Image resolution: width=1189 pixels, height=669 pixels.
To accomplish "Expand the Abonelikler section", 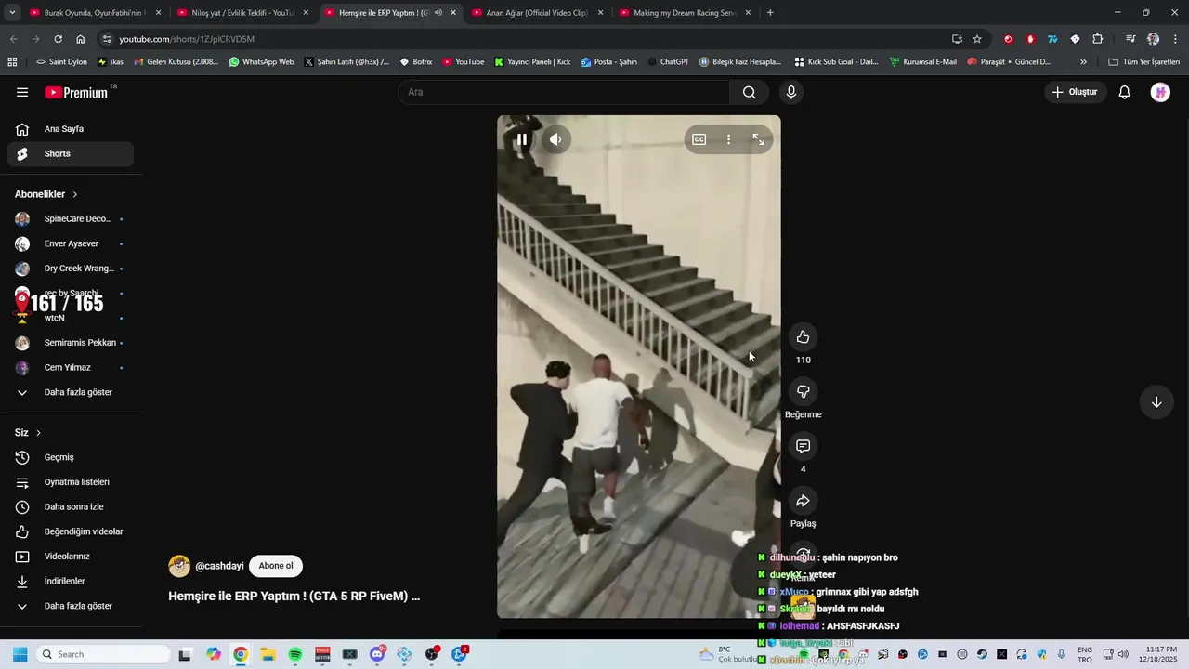I will click(46, 194).
